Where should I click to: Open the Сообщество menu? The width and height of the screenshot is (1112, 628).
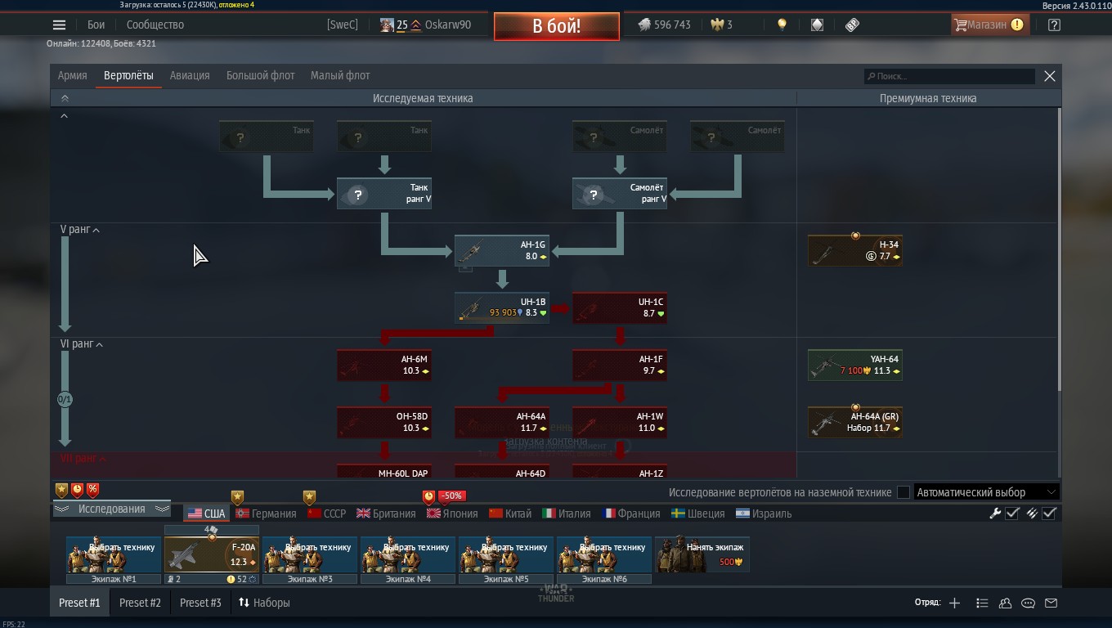coord(155,25)
